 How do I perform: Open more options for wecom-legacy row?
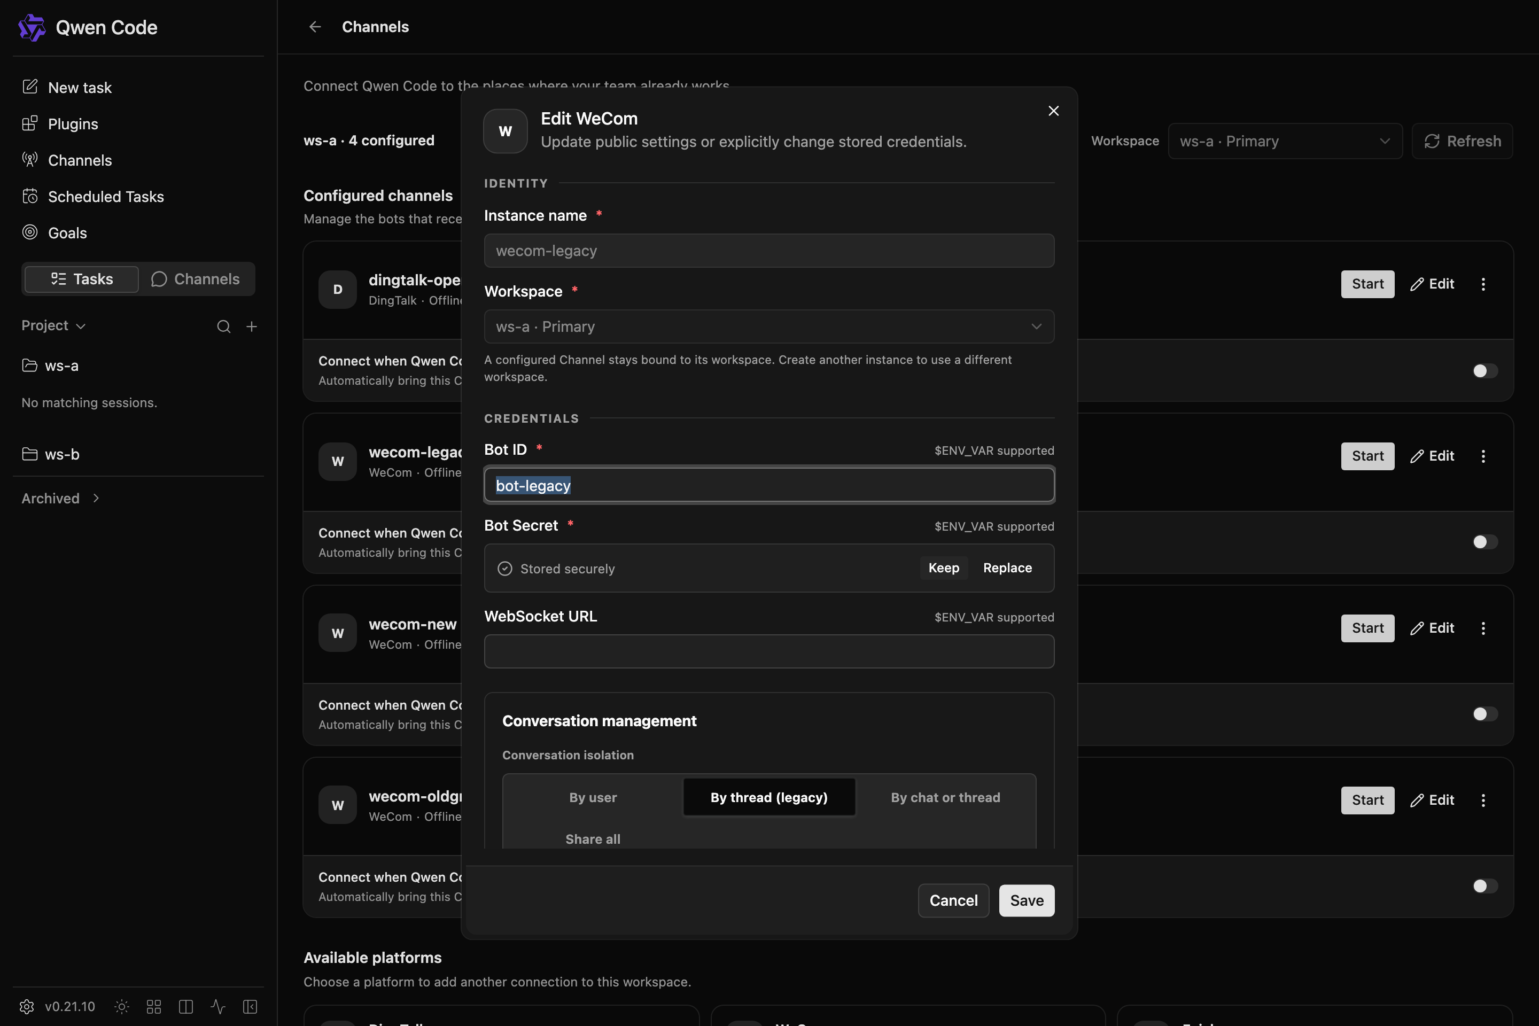point(1483,456)
